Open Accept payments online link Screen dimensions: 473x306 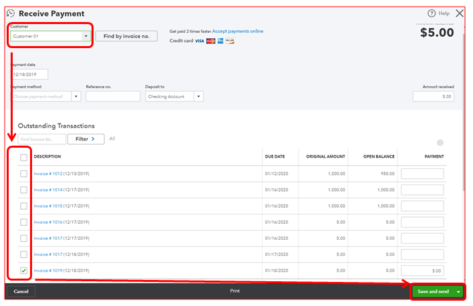238,31
